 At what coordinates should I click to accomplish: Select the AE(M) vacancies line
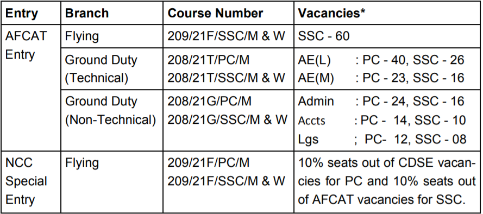tap(381, 78)
